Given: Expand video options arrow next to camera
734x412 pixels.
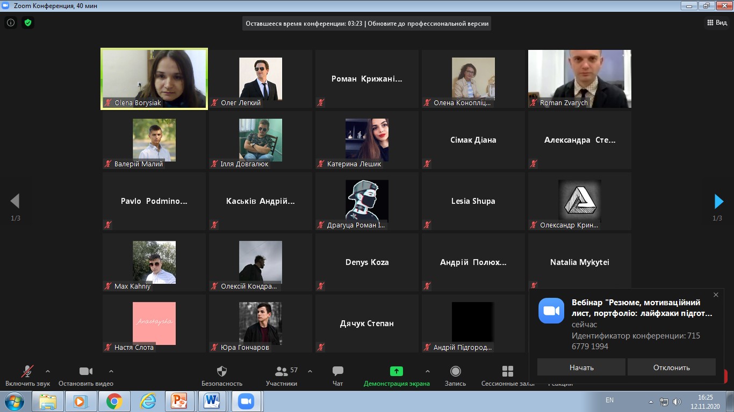Looking at the screenshot, I should pos(111,371).
